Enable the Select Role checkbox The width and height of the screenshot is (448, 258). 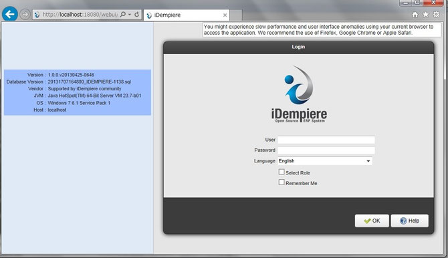[282, 172]
